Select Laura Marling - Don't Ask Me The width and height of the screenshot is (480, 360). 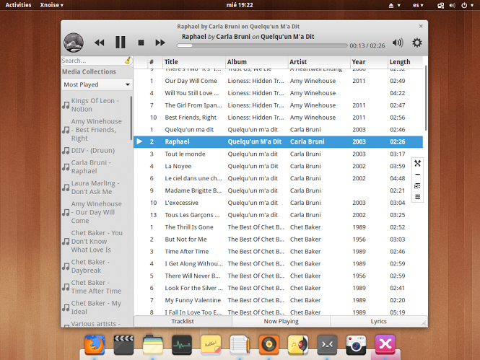[x=92, y=188]
